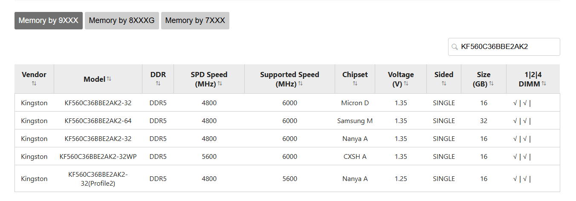Sort by Chipset column arrows
The image size is (576, 201).
tap(355, 83)
